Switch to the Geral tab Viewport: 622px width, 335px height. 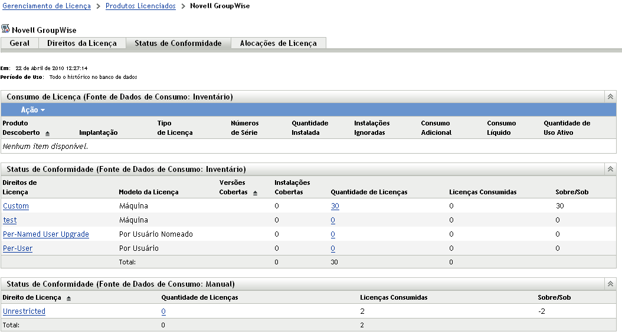coord(19,43)
